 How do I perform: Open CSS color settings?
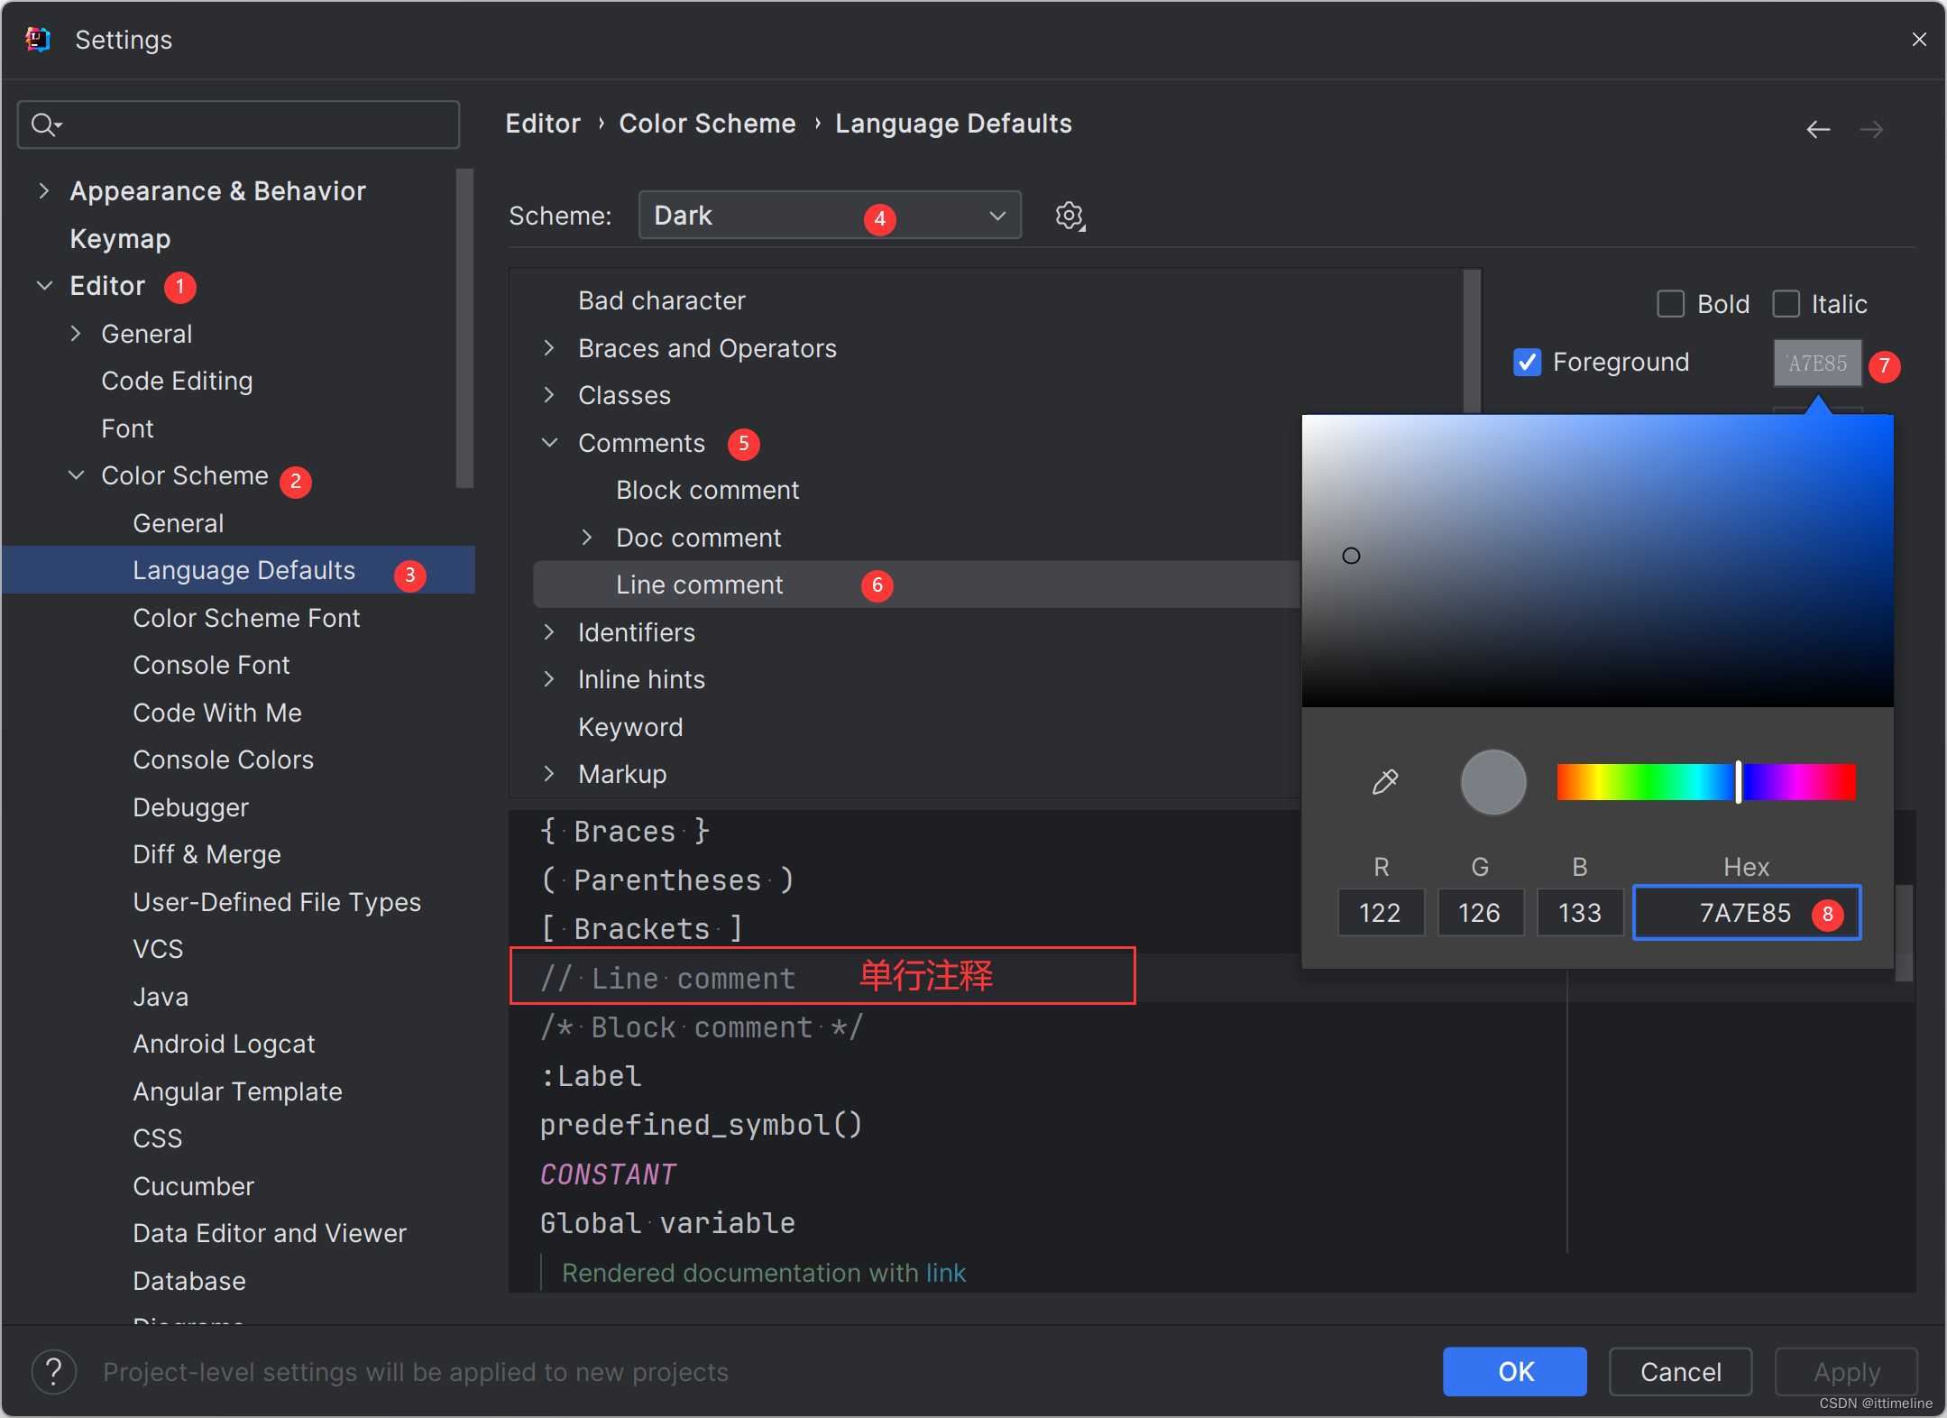tap(157, 1138)
